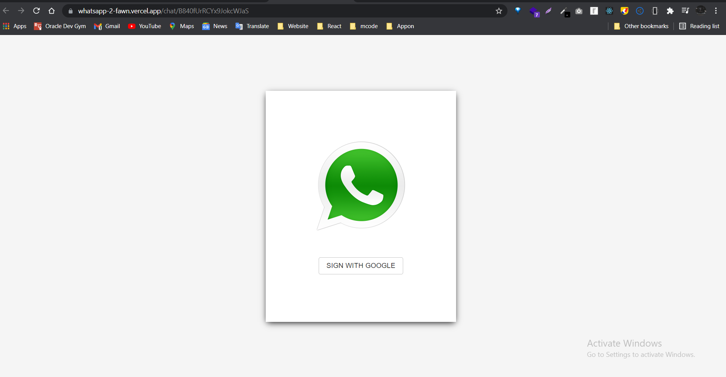726x377 pixels.
Task: Open the Oracle Dev Gym bookmark
Action: [60, 26]
